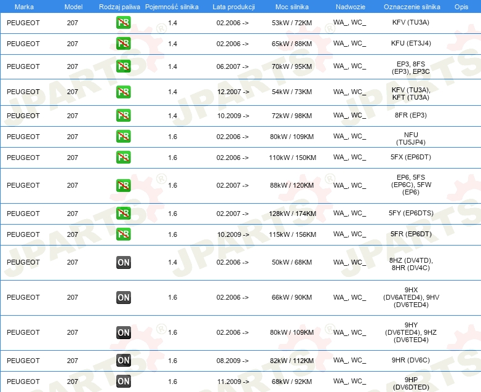
Task: Click the Pojemność silnika column header
Action: pos(172,7)
